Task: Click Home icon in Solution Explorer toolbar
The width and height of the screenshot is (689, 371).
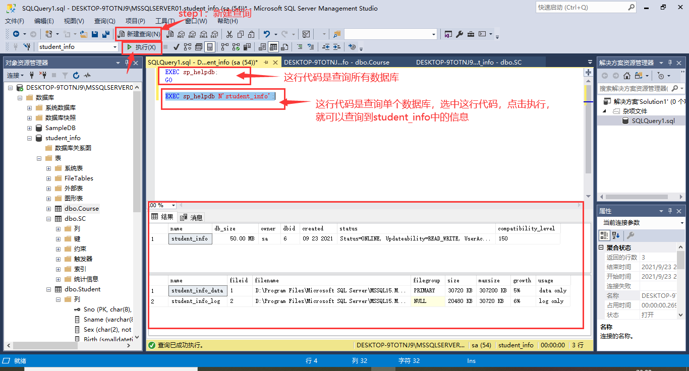Action: (x=626, y=76)
